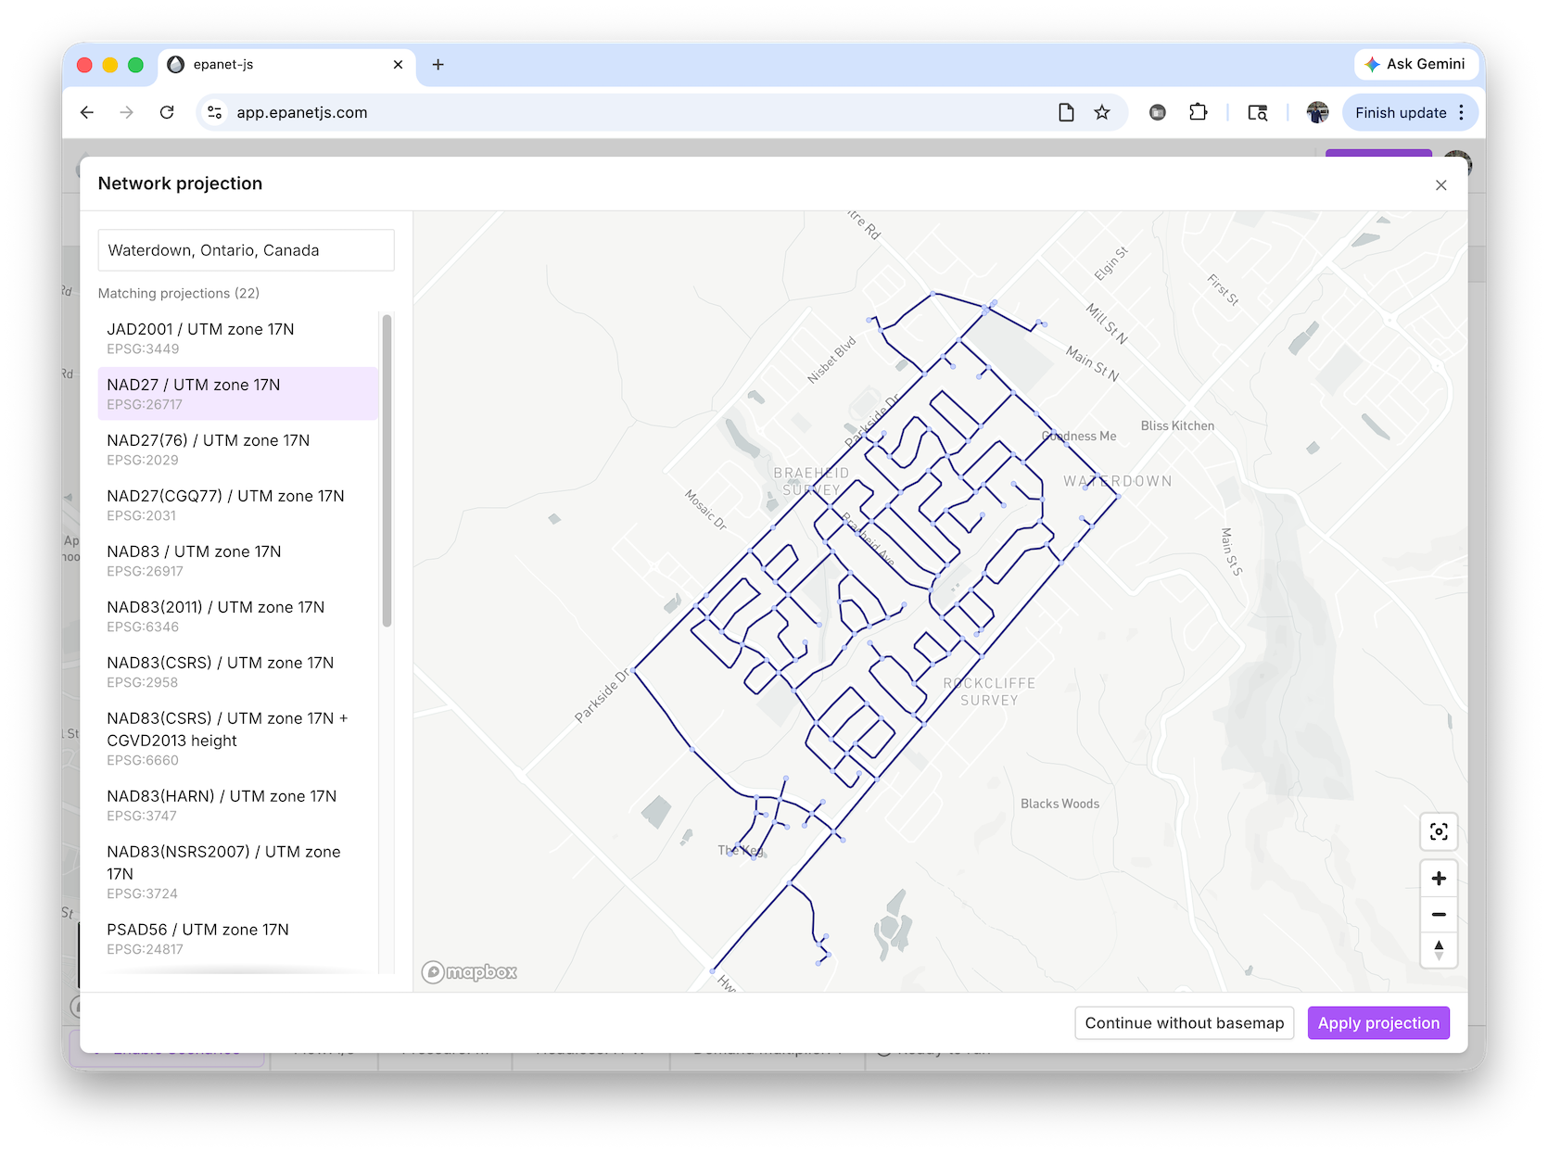Go back using browser back arrow
The width and height of the screenshot is (1548, 1153).
[x=87, y=113]
